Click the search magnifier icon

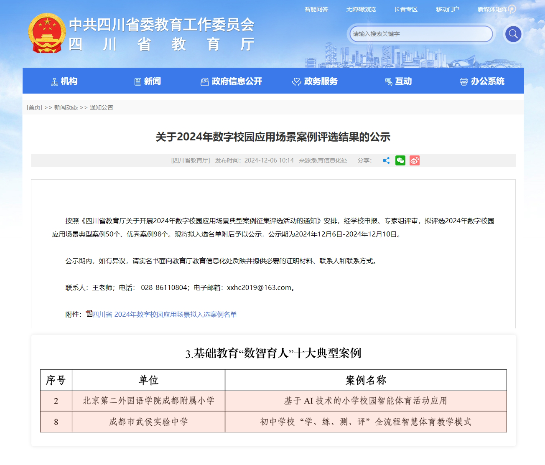click(513, 34)
